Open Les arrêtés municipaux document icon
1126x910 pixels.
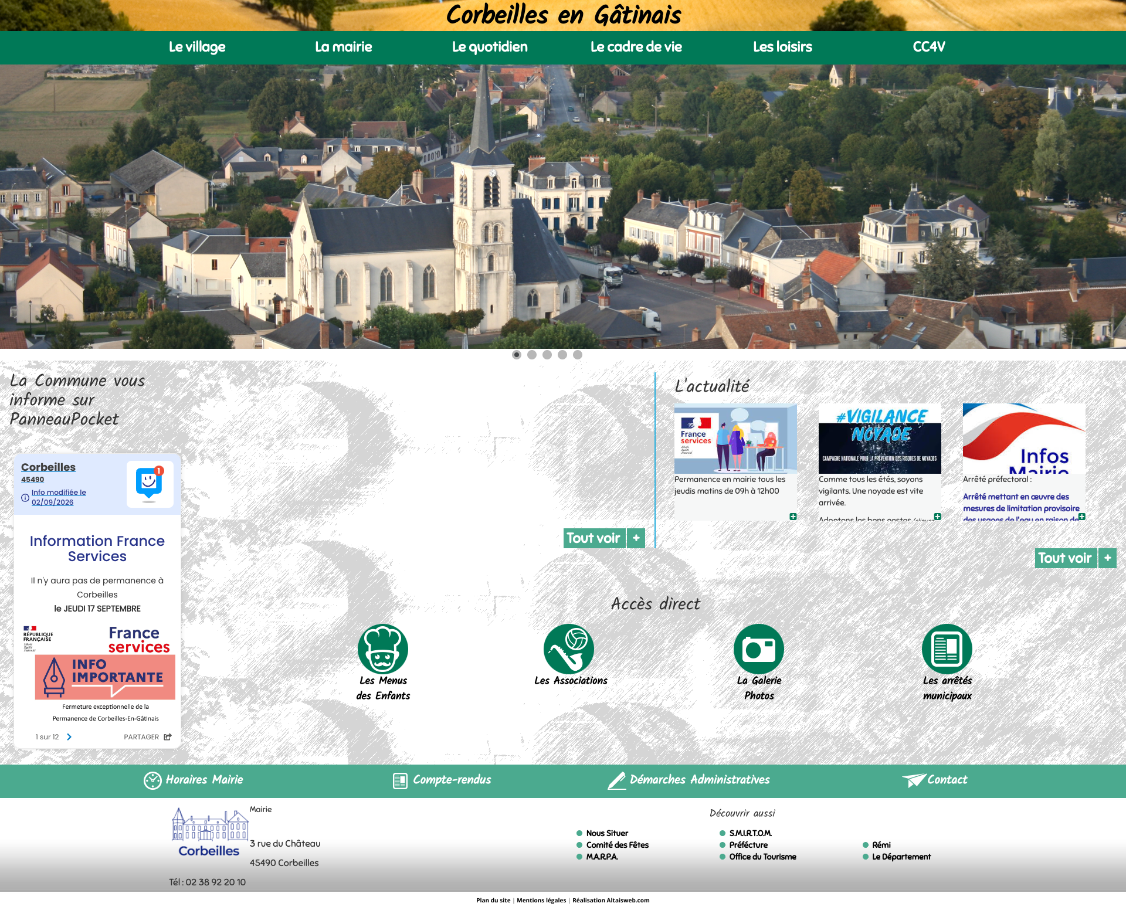pos(947,648)
